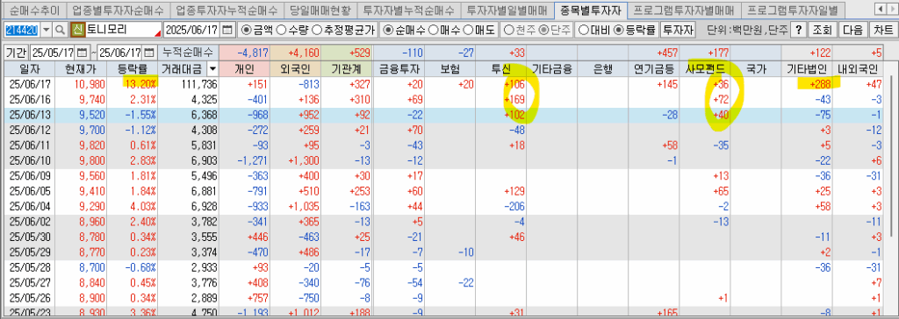
Task: Click the green 신 badge next to 토니모리
Action: [x=77, y=30]
